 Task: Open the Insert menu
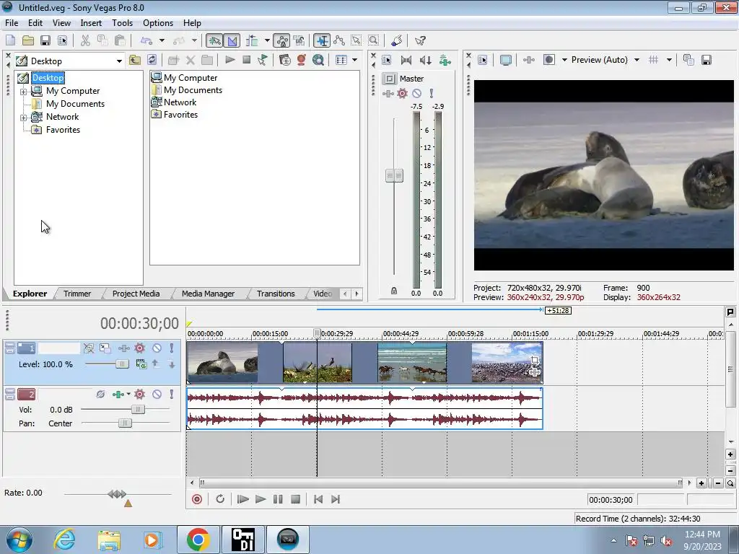91,23
